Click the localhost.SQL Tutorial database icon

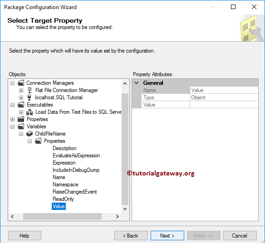tap(29, 97)
